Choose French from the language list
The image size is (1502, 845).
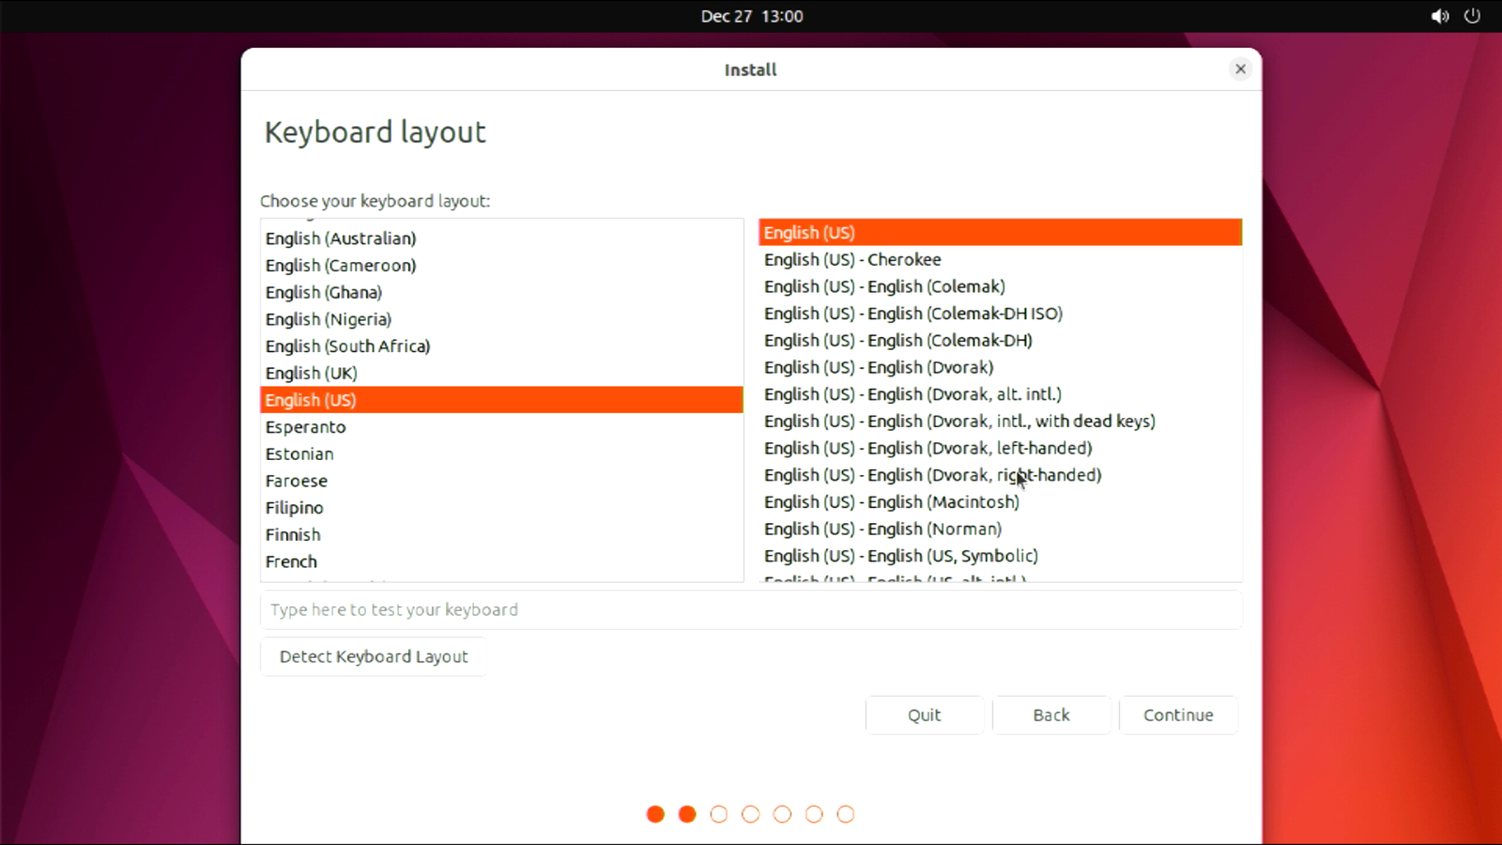291,561
